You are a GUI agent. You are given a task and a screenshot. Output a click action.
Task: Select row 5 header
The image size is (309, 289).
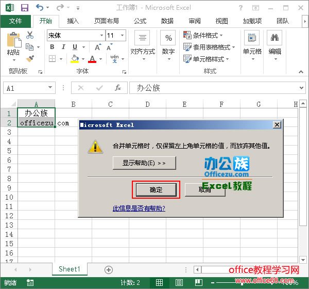9,151
